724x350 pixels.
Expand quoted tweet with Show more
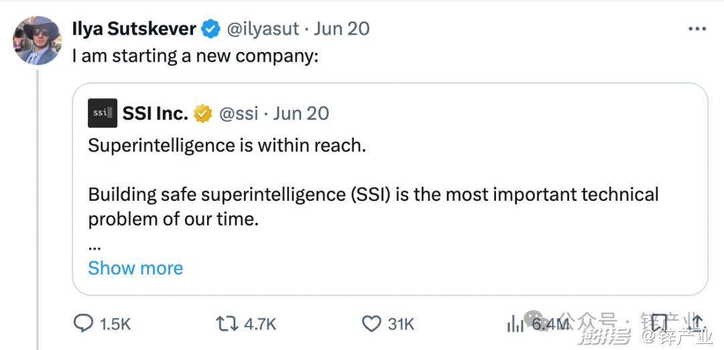[x=135, y=268]
